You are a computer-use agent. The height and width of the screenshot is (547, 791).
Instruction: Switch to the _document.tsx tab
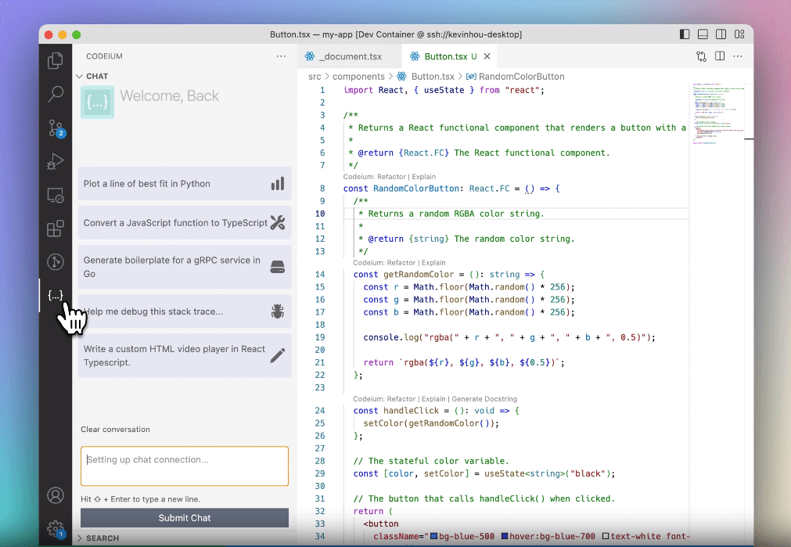pos(350,56)
